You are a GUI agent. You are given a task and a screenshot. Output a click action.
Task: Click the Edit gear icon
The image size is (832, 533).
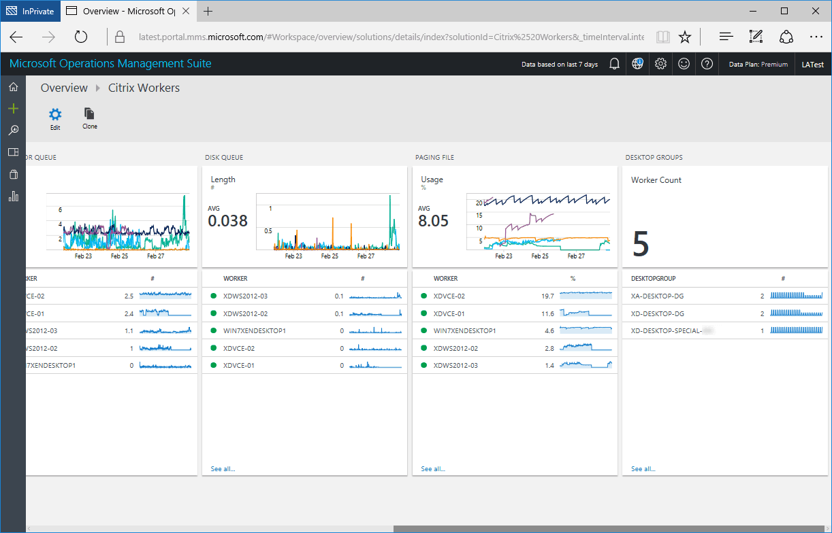point(55,114)
